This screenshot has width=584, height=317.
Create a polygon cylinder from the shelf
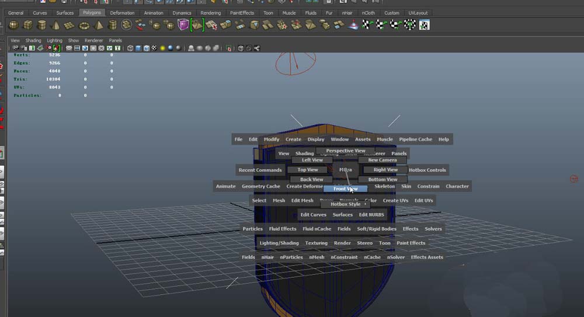point(41,25)
